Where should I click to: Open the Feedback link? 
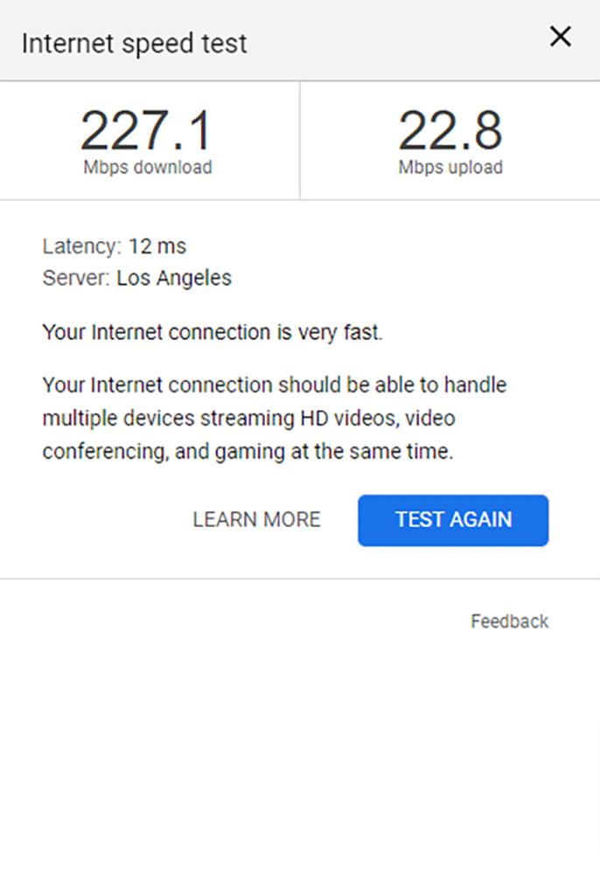509,621
